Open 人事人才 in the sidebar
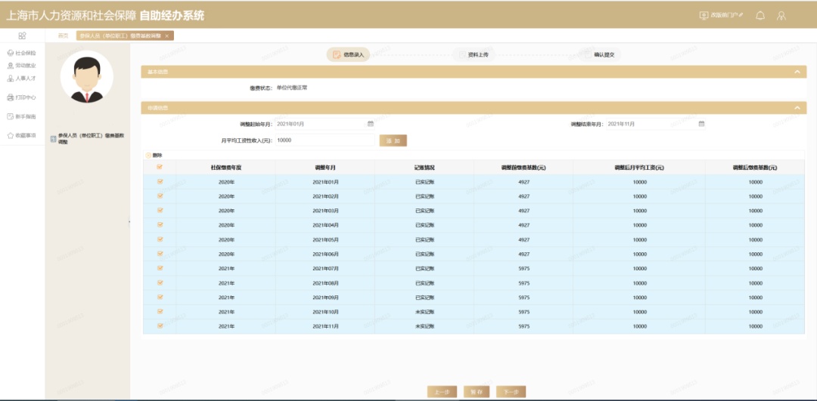The width and height of the screenshot is (817, 401). pyautogui.click(x=21, y=78)
